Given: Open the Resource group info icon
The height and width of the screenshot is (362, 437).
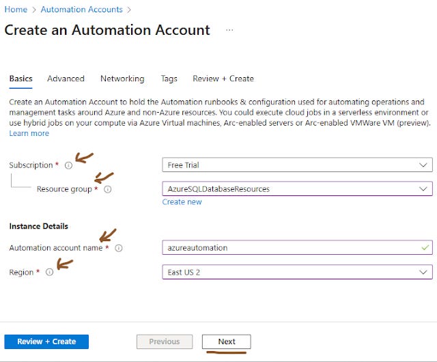Looking at the screenshot, I should tap(108, 189).
